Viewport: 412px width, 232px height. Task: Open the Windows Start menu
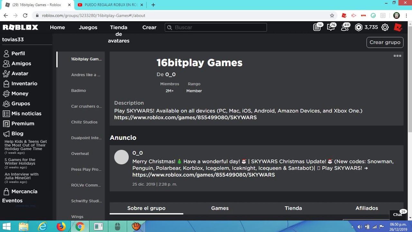pos(6,227)
